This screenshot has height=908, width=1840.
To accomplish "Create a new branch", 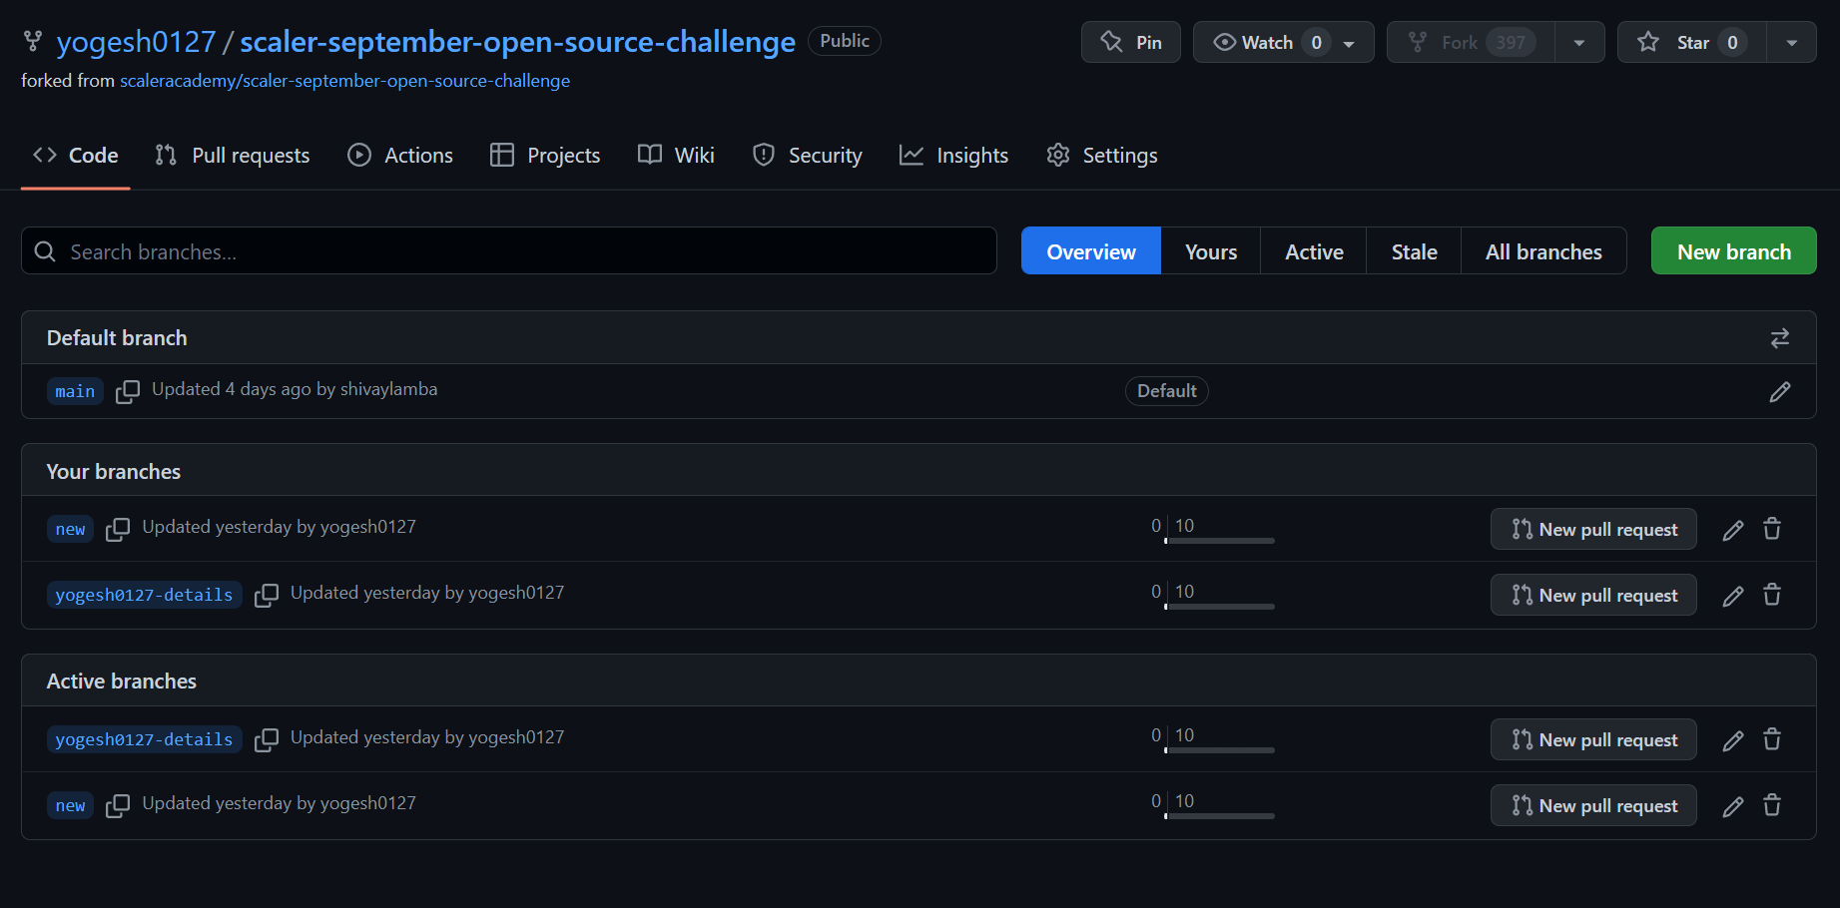I will click(x=1733, y=250).
